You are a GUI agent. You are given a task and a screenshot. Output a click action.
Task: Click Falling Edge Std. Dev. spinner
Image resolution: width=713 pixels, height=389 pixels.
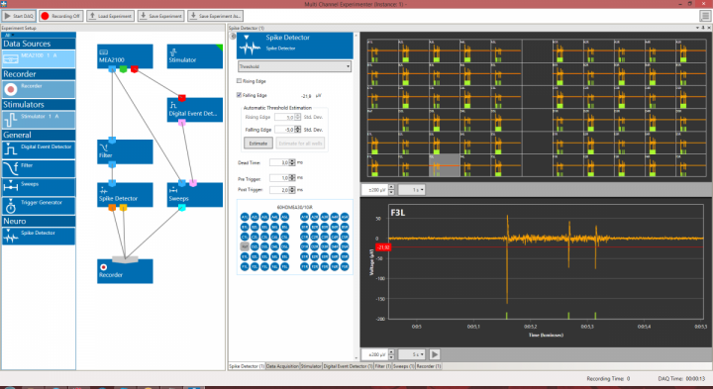click(298, 130)
